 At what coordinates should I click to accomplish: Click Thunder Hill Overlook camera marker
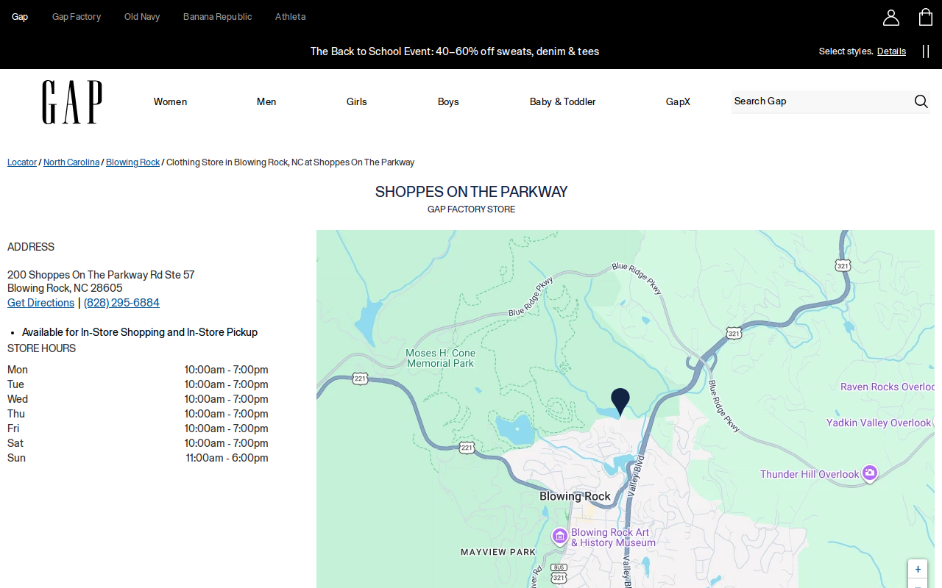(x=870, y=474)
